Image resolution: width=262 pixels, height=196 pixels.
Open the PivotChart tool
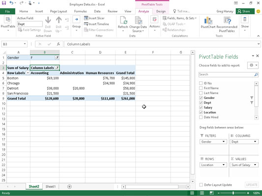[208, 21]
